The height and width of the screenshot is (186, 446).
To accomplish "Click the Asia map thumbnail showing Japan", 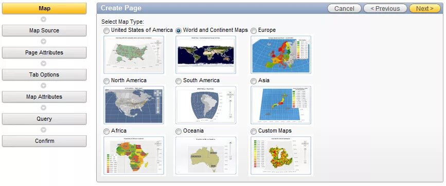I will coord(281,105).
